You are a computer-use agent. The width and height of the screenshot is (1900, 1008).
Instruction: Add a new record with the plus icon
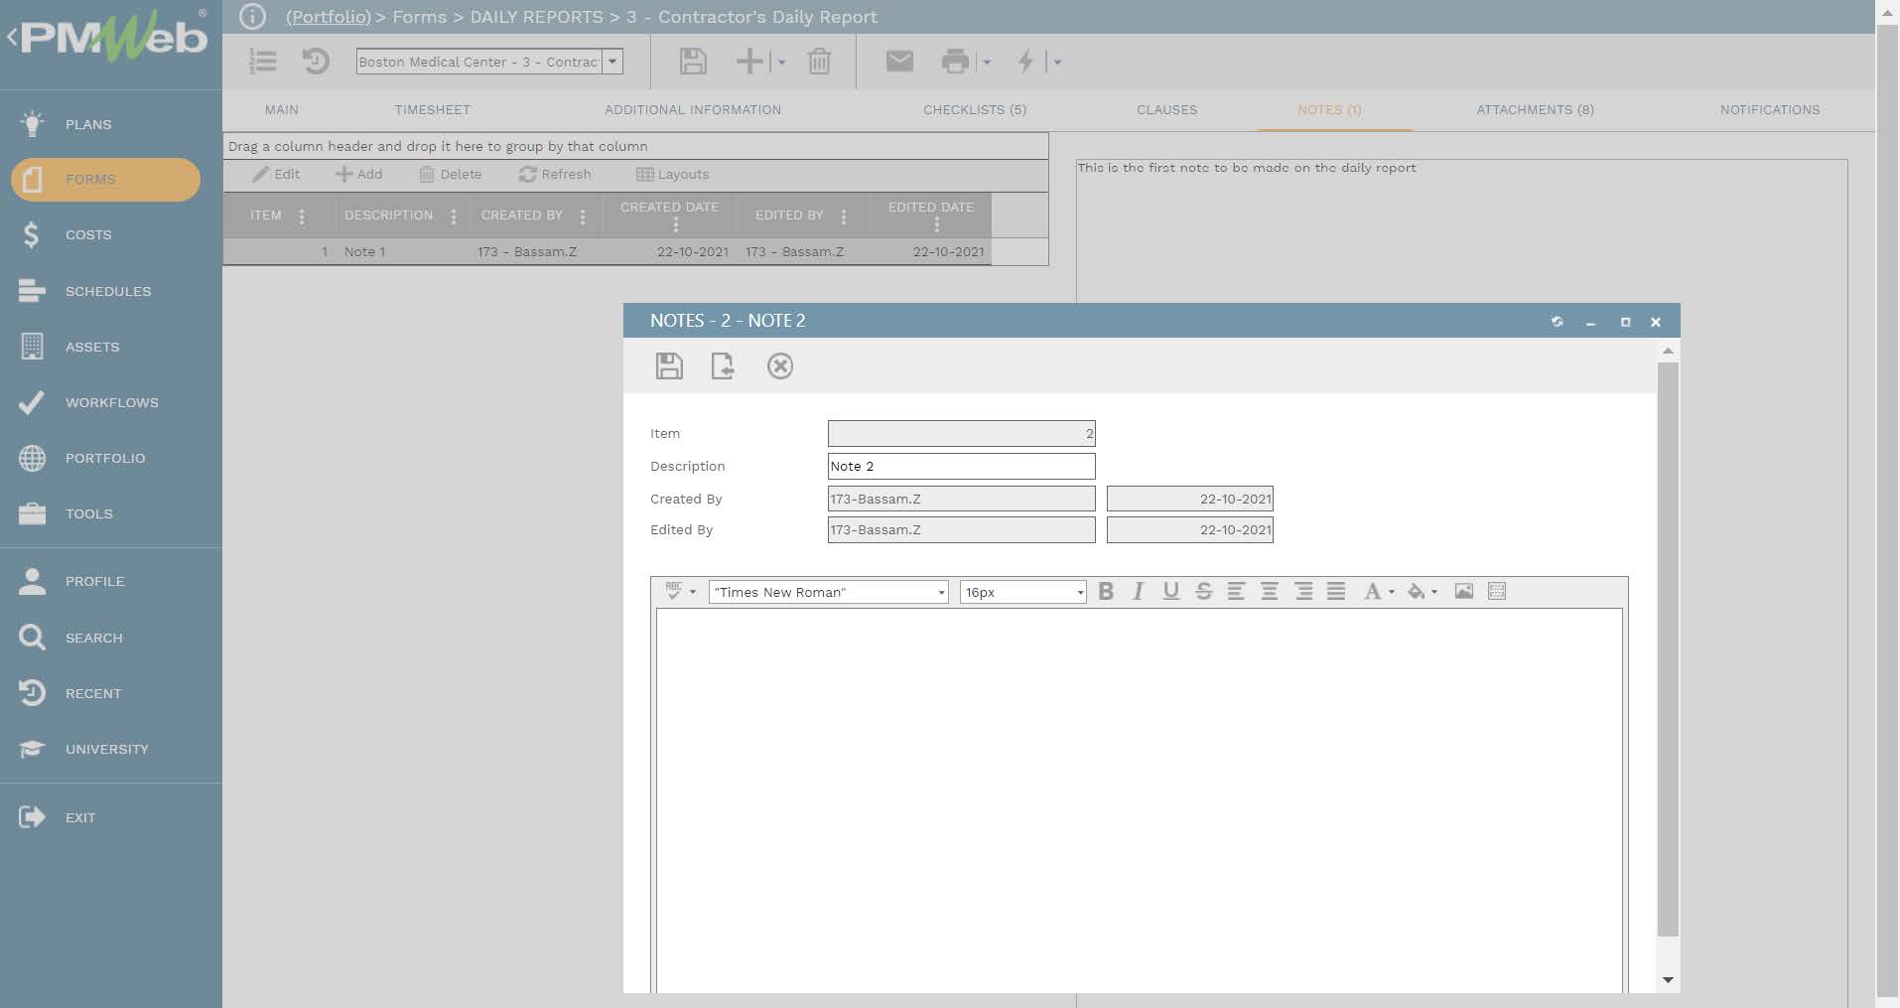point(749,62)
